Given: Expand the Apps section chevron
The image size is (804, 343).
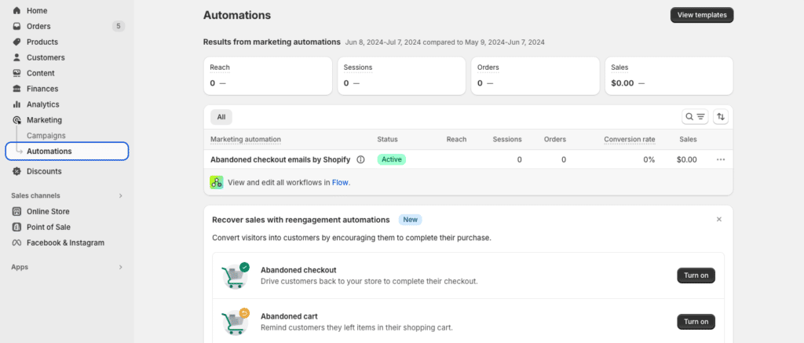Looking at the screenshot, I should point(120,267).
